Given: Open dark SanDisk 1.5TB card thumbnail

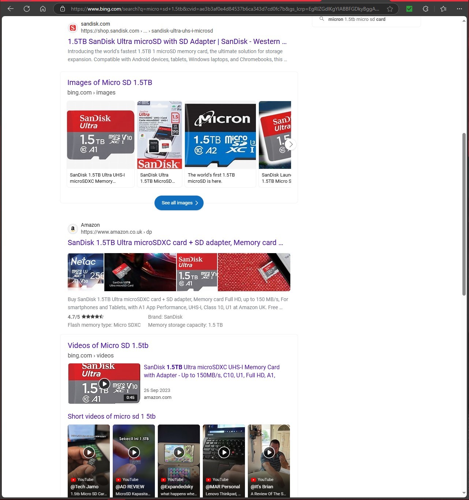Looking at the screenshot, I should (x=140, y=272).
